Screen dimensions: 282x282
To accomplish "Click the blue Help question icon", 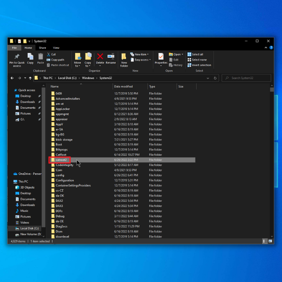I will click(x=271, y=48).
